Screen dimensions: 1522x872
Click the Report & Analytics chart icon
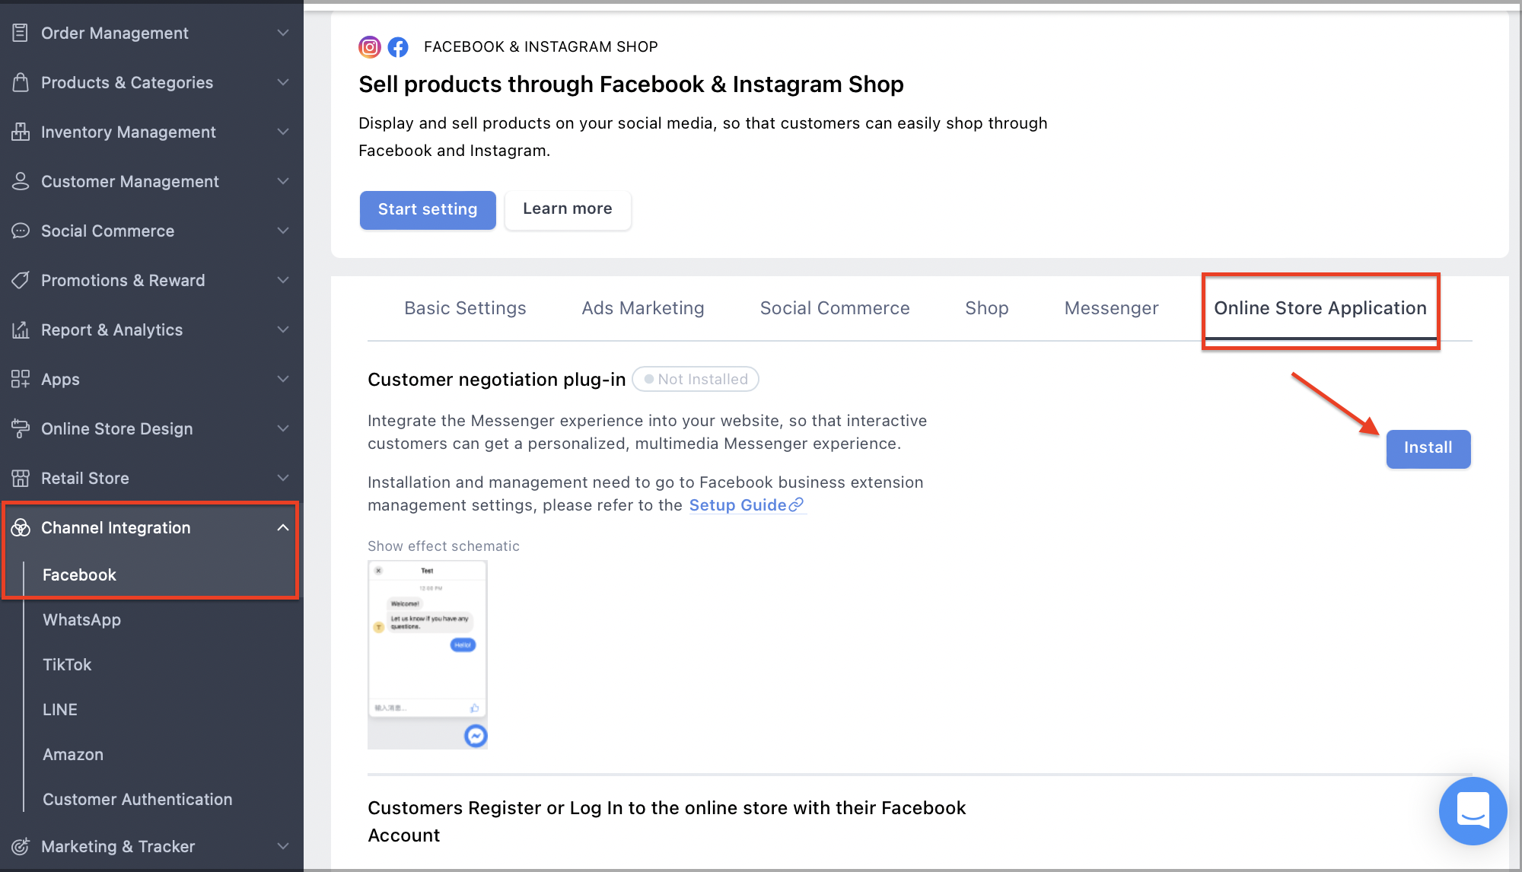(x=21, y=329)
